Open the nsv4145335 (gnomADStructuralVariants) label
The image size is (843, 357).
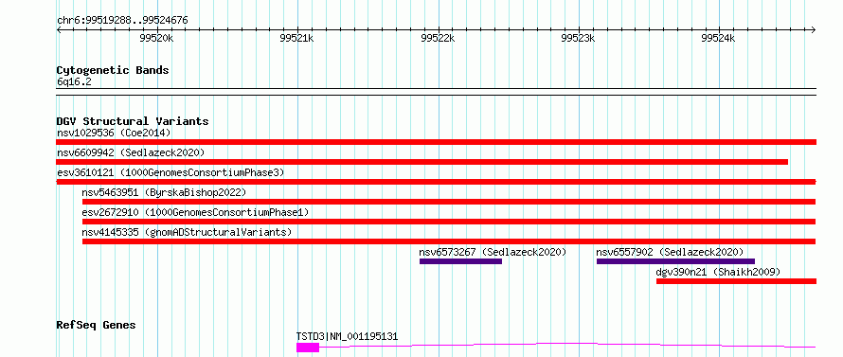(187, 232)
